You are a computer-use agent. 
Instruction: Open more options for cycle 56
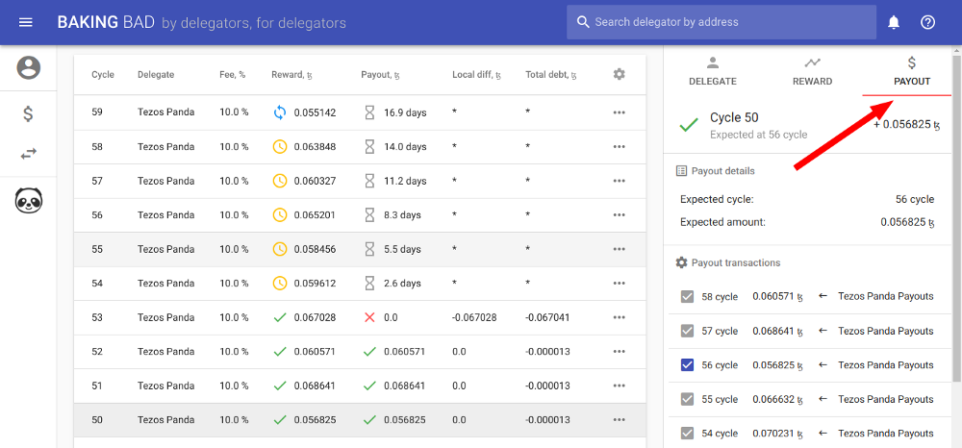[619, 215]
